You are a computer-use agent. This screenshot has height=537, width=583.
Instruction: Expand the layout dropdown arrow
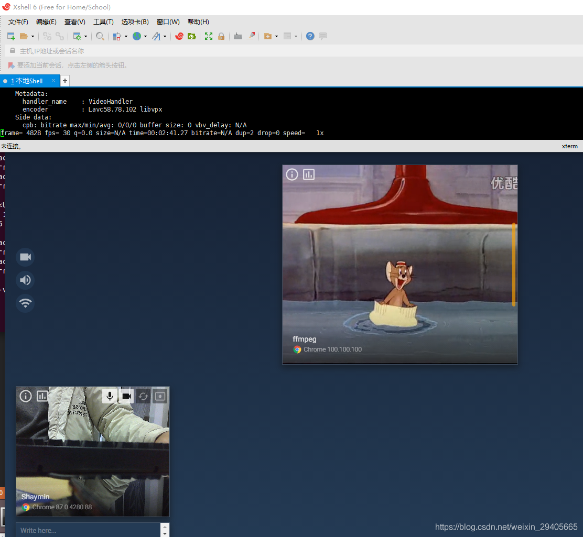(x=296, y=37)
